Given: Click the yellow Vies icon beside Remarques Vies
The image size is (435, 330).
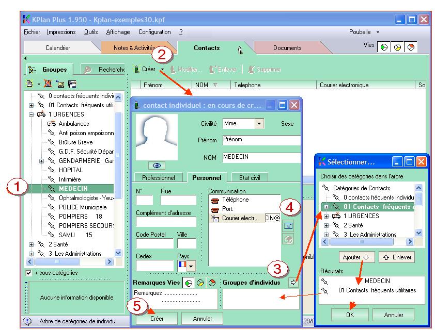Looking at the screenshot, I should tap(199, 283).
